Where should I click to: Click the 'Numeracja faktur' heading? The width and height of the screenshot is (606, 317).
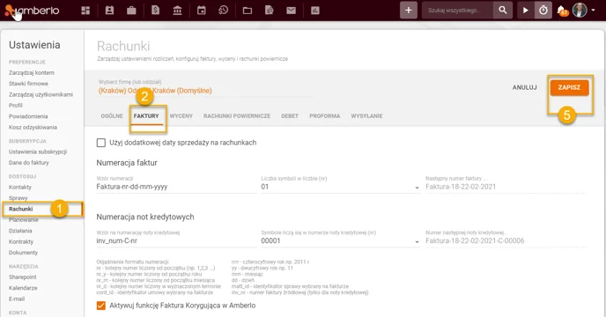tap(127, 163)
